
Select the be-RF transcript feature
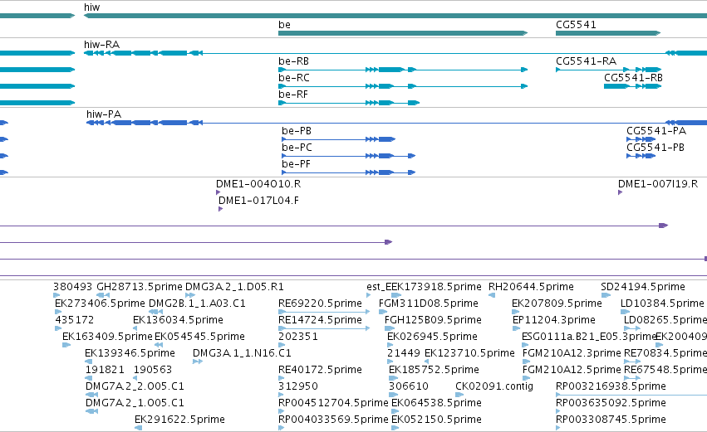coord(349,103)
